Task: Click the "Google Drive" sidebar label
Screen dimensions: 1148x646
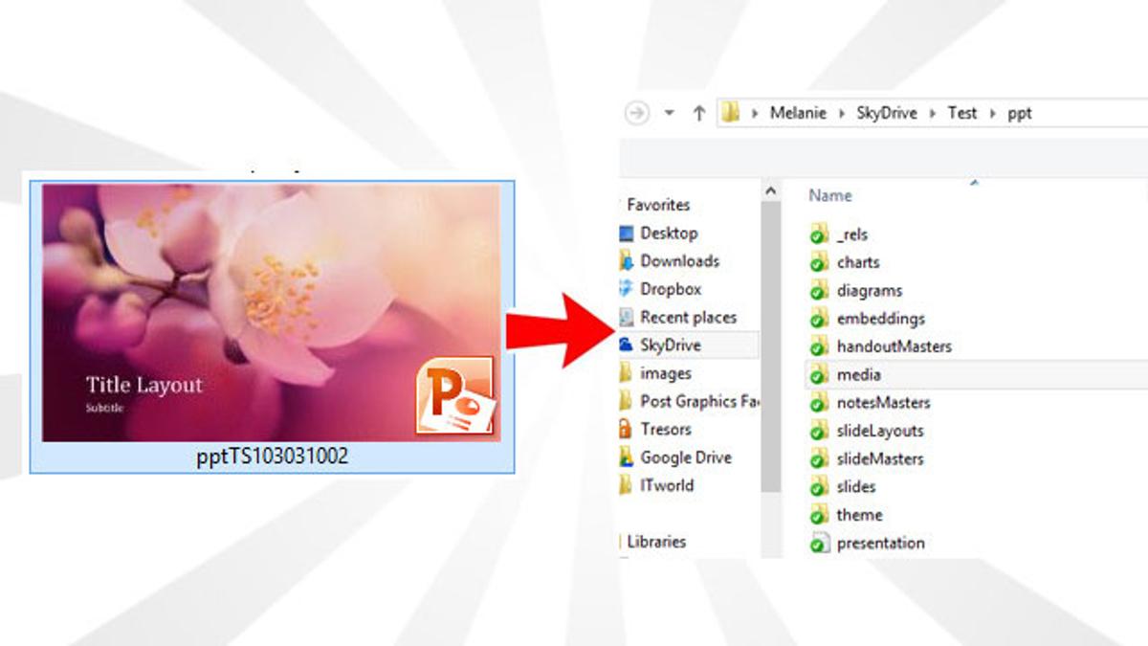Action: (686, 457)
